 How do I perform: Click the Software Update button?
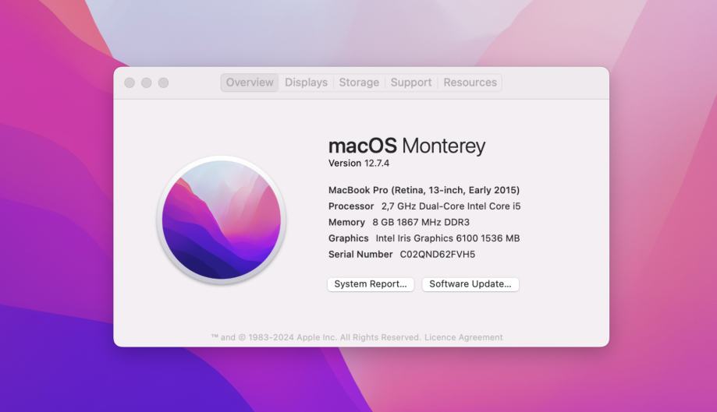[x=470, y=283]
